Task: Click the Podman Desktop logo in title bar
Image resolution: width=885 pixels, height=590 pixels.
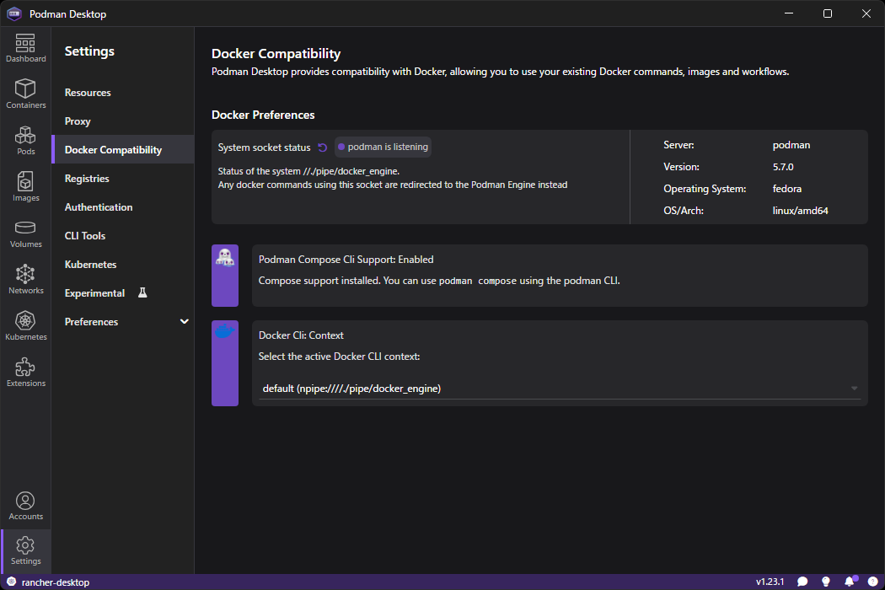Action: (14, 13)
